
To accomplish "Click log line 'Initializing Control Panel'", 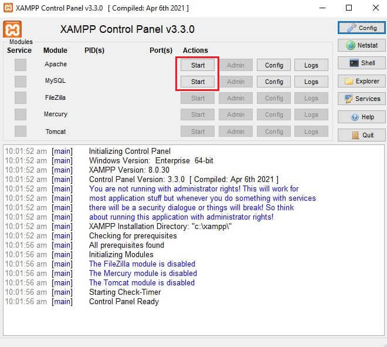I will 130,151.
